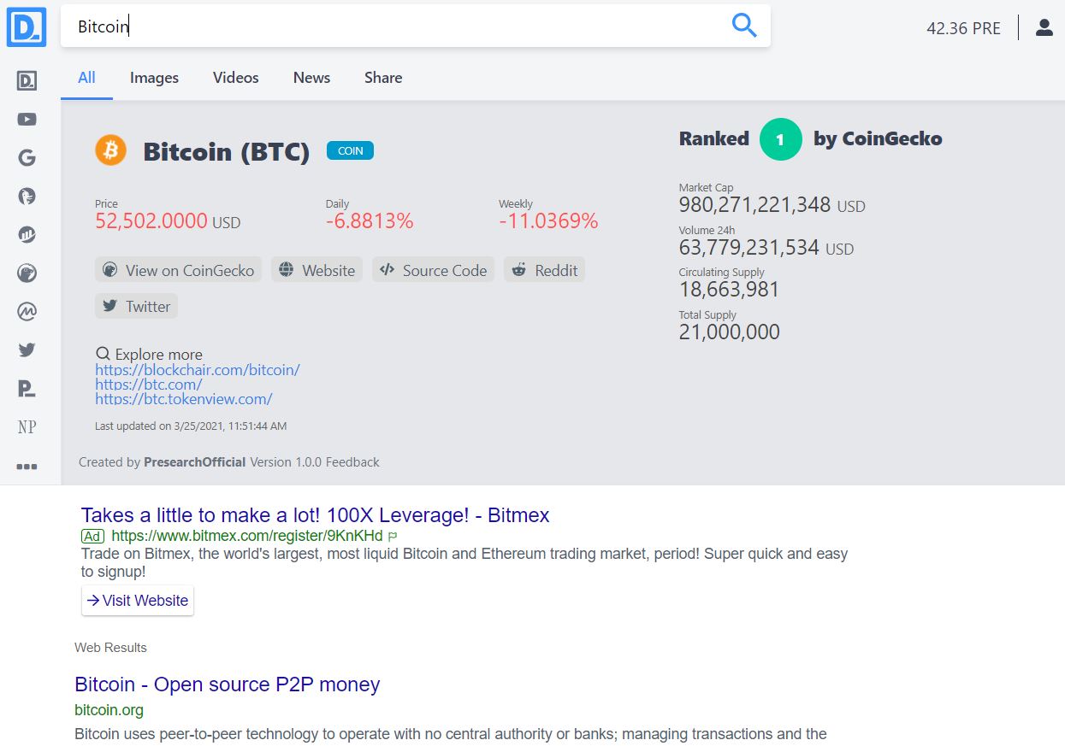Open the Bitcoin Website button

[x=317, y=270]
